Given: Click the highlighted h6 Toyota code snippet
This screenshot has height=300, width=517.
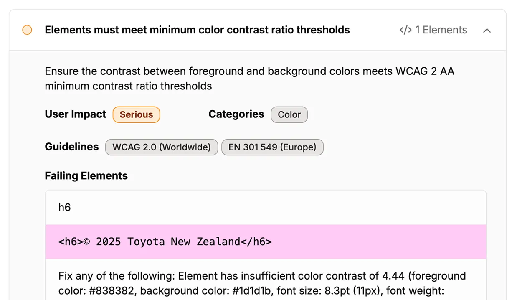Looking at the screenshot, I should click(165, 242).
